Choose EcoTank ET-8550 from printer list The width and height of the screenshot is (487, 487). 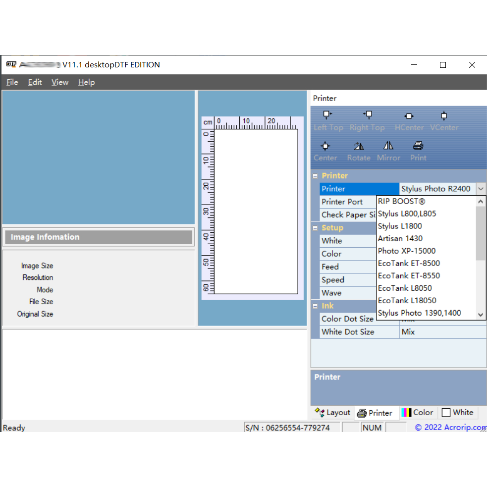[x=409, y=275]
